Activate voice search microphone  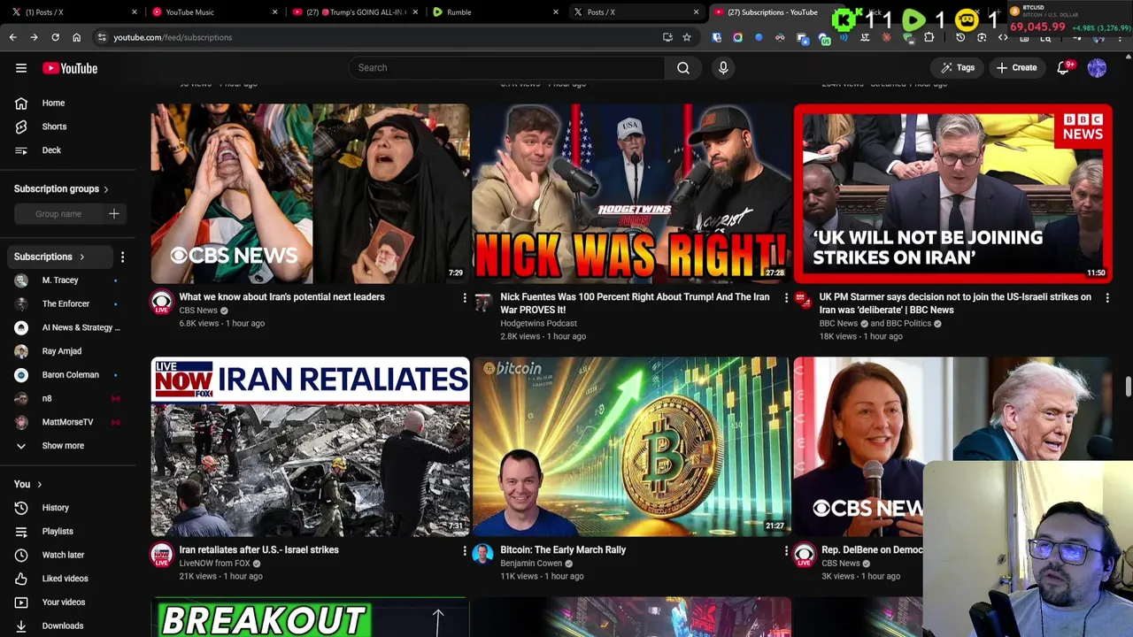pos(723,68)
